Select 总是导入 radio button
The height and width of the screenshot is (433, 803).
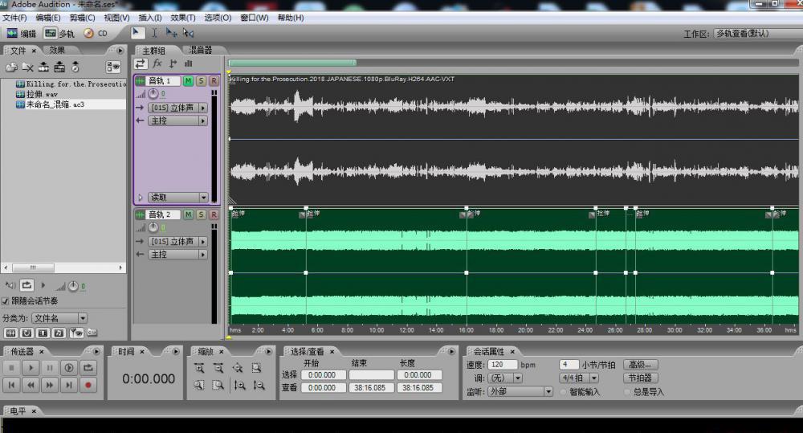(x=627, y=392)
